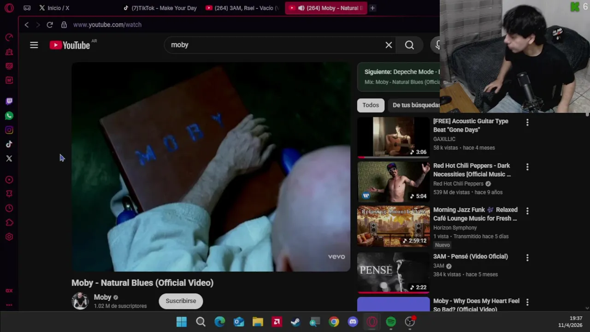Open more options for Acoustic Guitar Type Beat

(527, 122)
